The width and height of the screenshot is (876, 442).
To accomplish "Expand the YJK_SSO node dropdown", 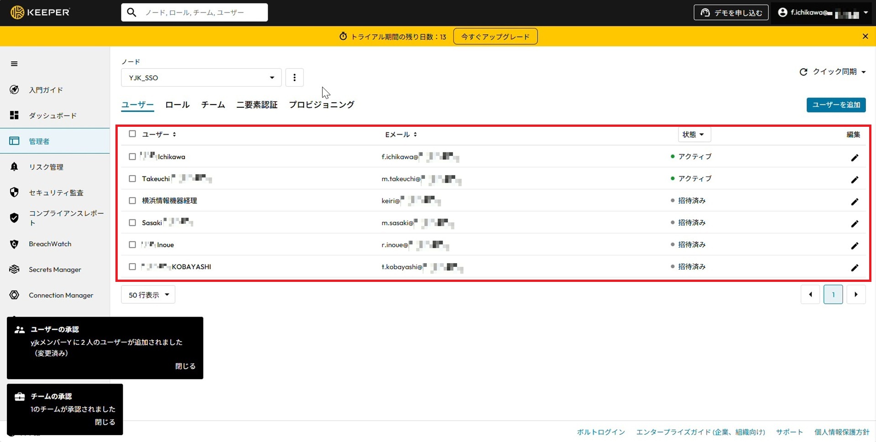I will [x=201, y=78].
